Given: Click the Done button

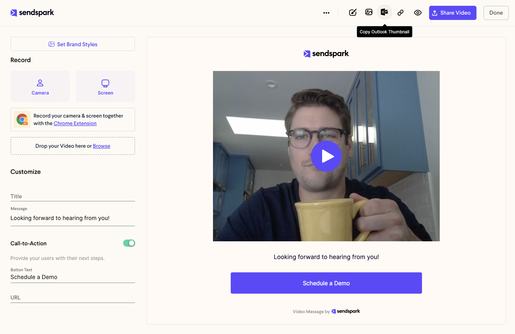Looking at the screenshot, I should (x=496, y=13).
